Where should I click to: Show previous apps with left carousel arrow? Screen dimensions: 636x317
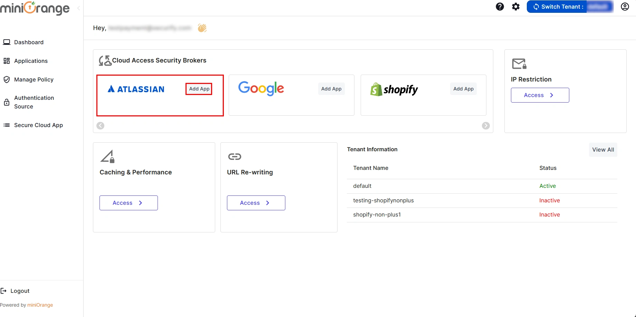click(x=101, y=126)
